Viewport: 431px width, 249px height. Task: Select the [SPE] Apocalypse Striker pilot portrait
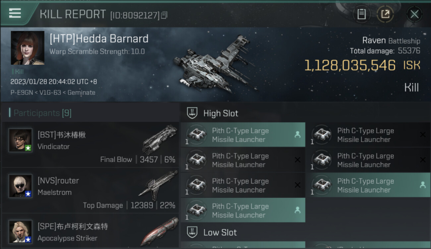pyautogui.click(x=21, y=231)
